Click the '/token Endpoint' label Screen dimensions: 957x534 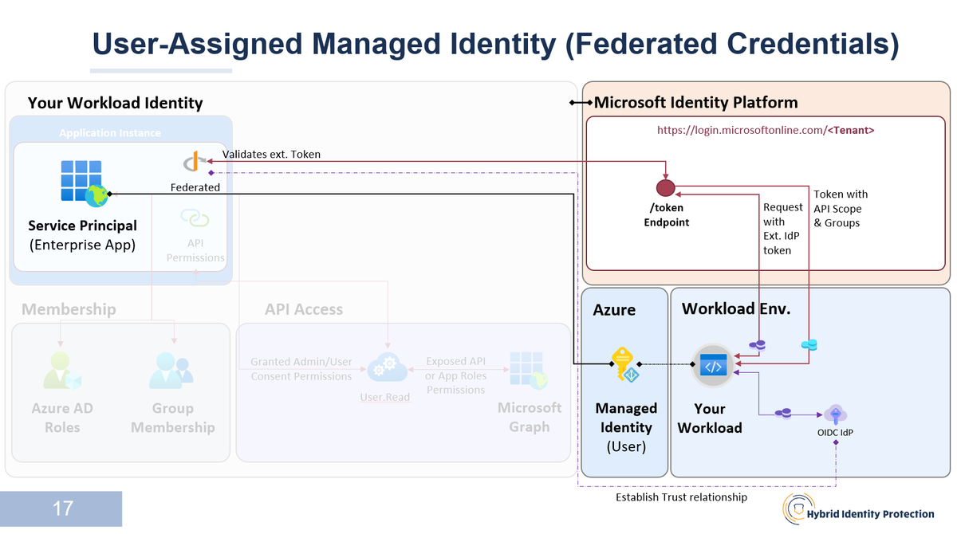point(667,215)
